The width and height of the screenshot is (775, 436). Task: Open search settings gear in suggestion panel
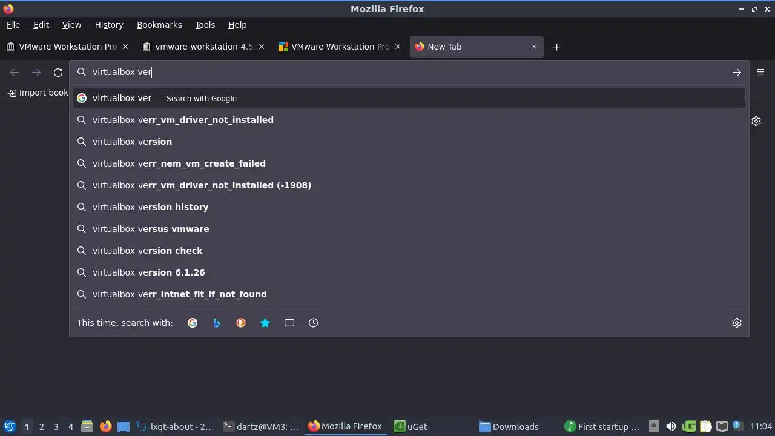point(737,323)
